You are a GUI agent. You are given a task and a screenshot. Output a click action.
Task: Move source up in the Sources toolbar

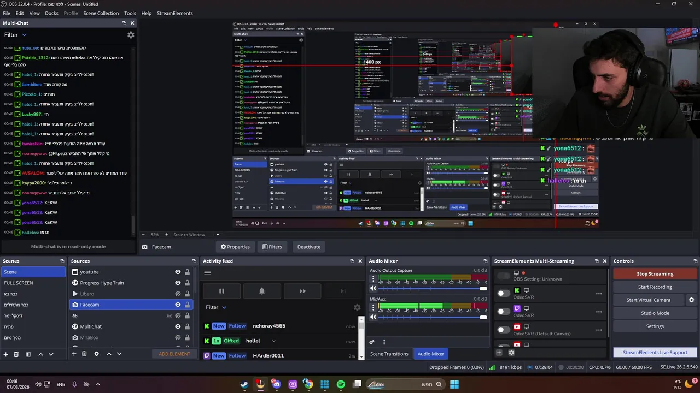(x=109, y=354)
